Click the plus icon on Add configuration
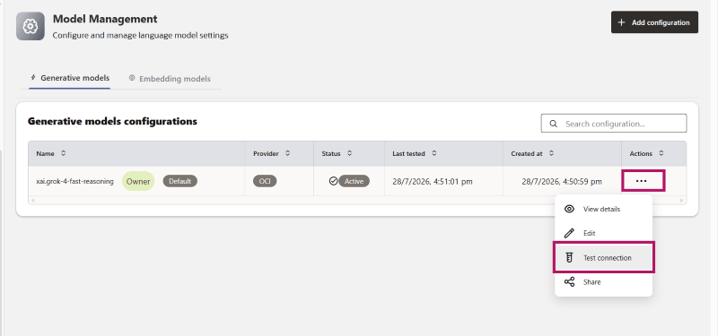The image size is (718, 336). click(x=621, y=22)
